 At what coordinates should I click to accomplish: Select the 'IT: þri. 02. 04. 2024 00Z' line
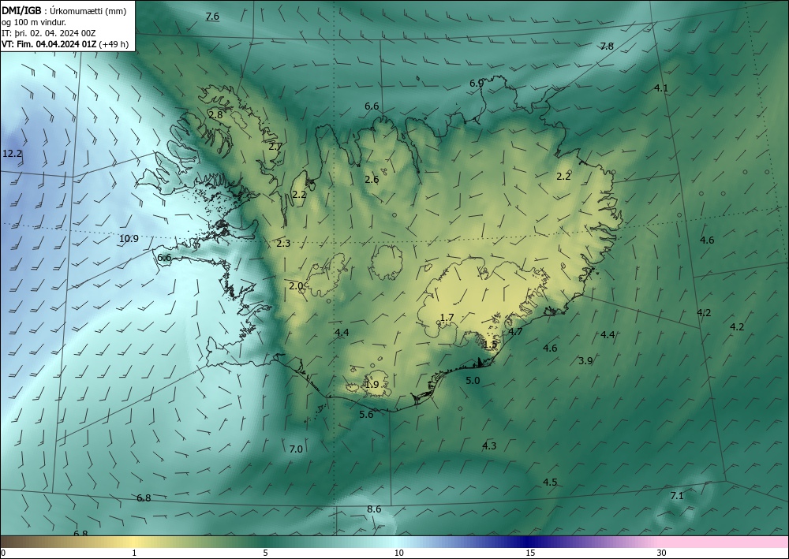coord(48,33)
